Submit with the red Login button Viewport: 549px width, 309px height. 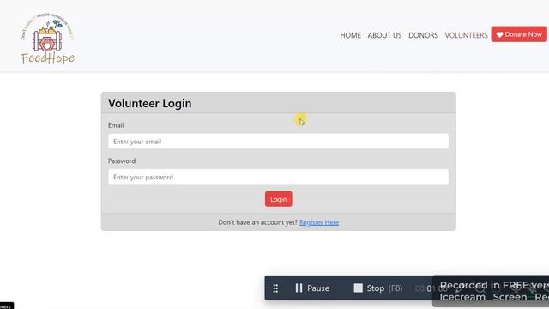[278, 199]
